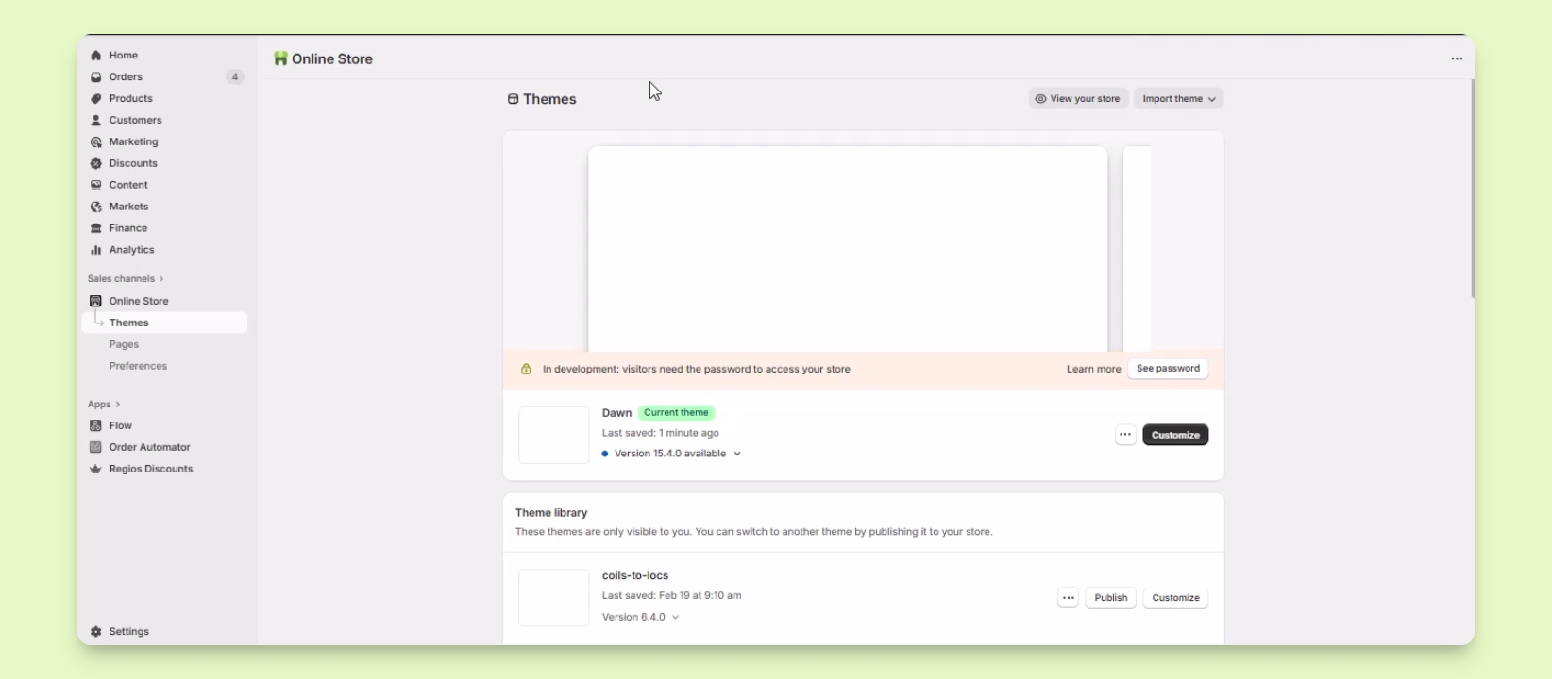Click the Theme library heading

pos(551,513)
